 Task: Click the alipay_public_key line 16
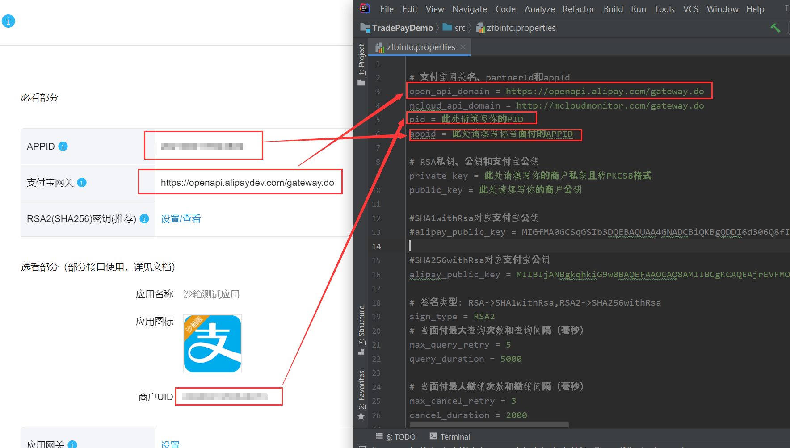pos(599,274)
